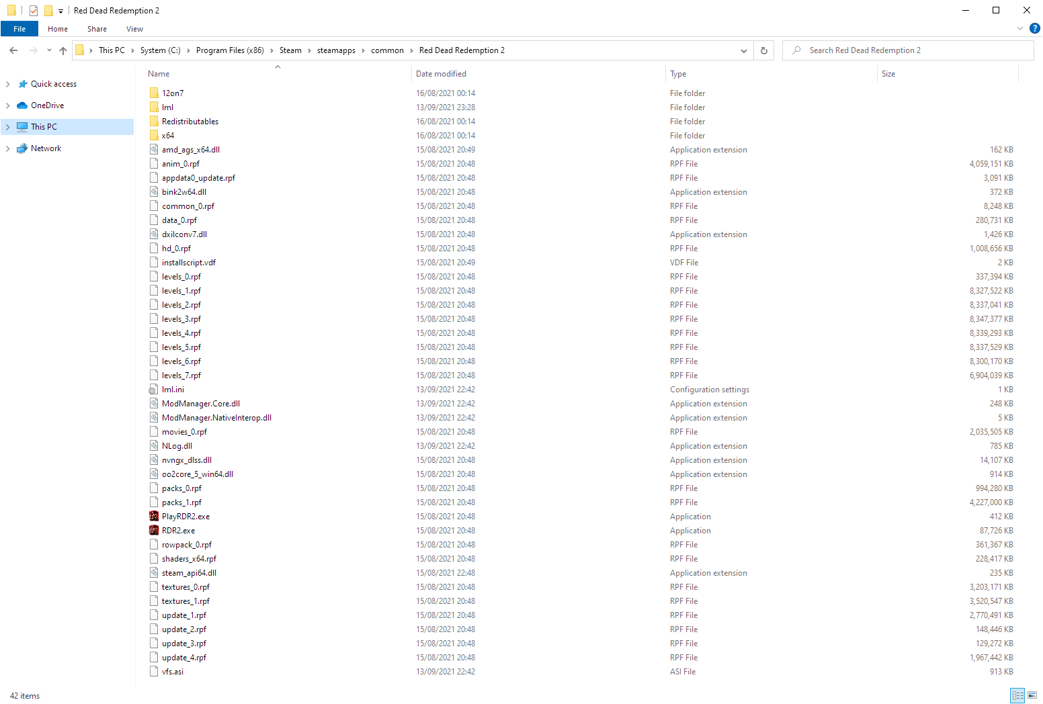Open dropdown after Steam in address path
Image resolution: width=1043 pixels, height=704 pixels.
click(309, 50)
